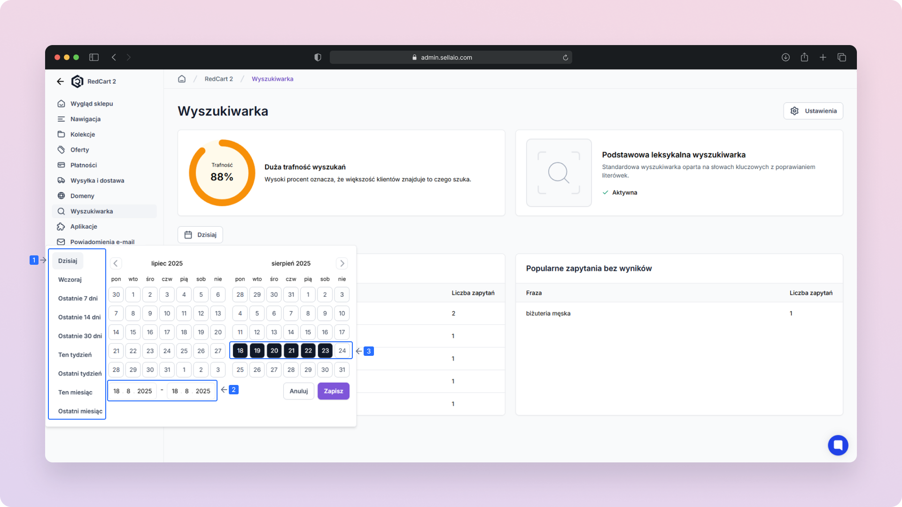Image resolution: width=902 pixels, height=507 pixels.
Task: Click the search engine thumbnail image
Action: 559,173
